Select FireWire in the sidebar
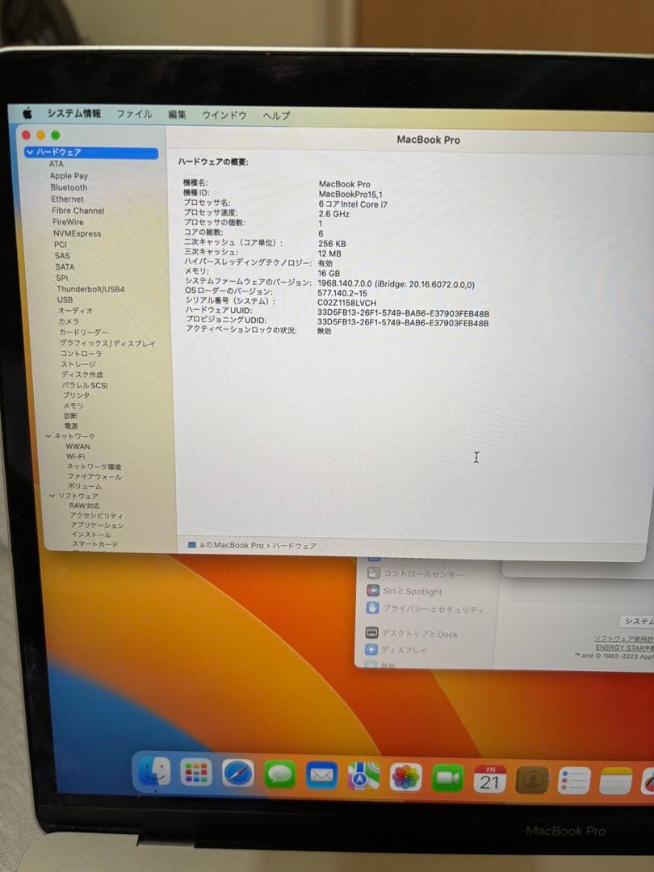This screenshot has width=654, height=872. point(68,222)
